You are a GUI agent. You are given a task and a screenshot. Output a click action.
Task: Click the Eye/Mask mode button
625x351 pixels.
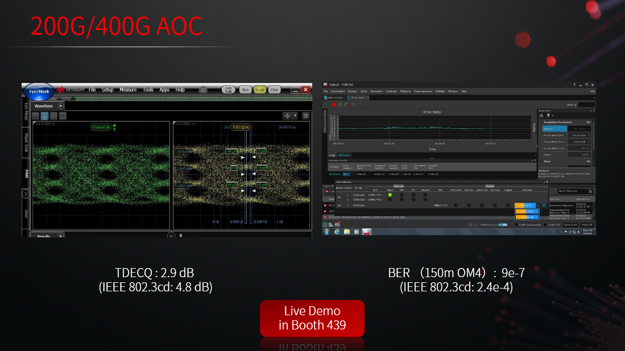(x=38, y=90)
